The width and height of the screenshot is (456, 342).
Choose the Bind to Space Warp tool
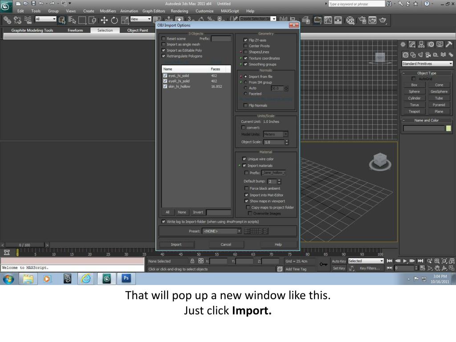tap(28, 20)
